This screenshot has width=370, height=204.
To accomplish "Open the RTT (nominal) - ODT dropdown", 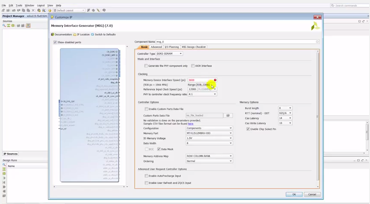I will 285,113.
